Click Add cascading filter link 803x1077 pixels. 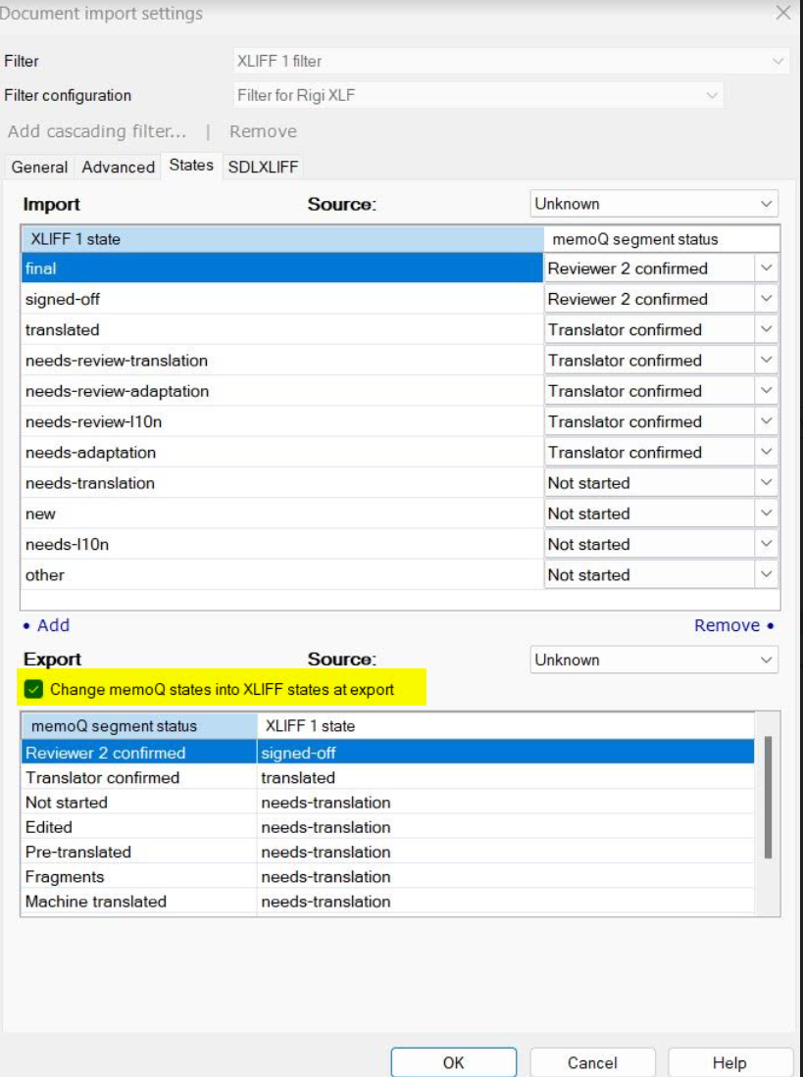pos(97,131)
